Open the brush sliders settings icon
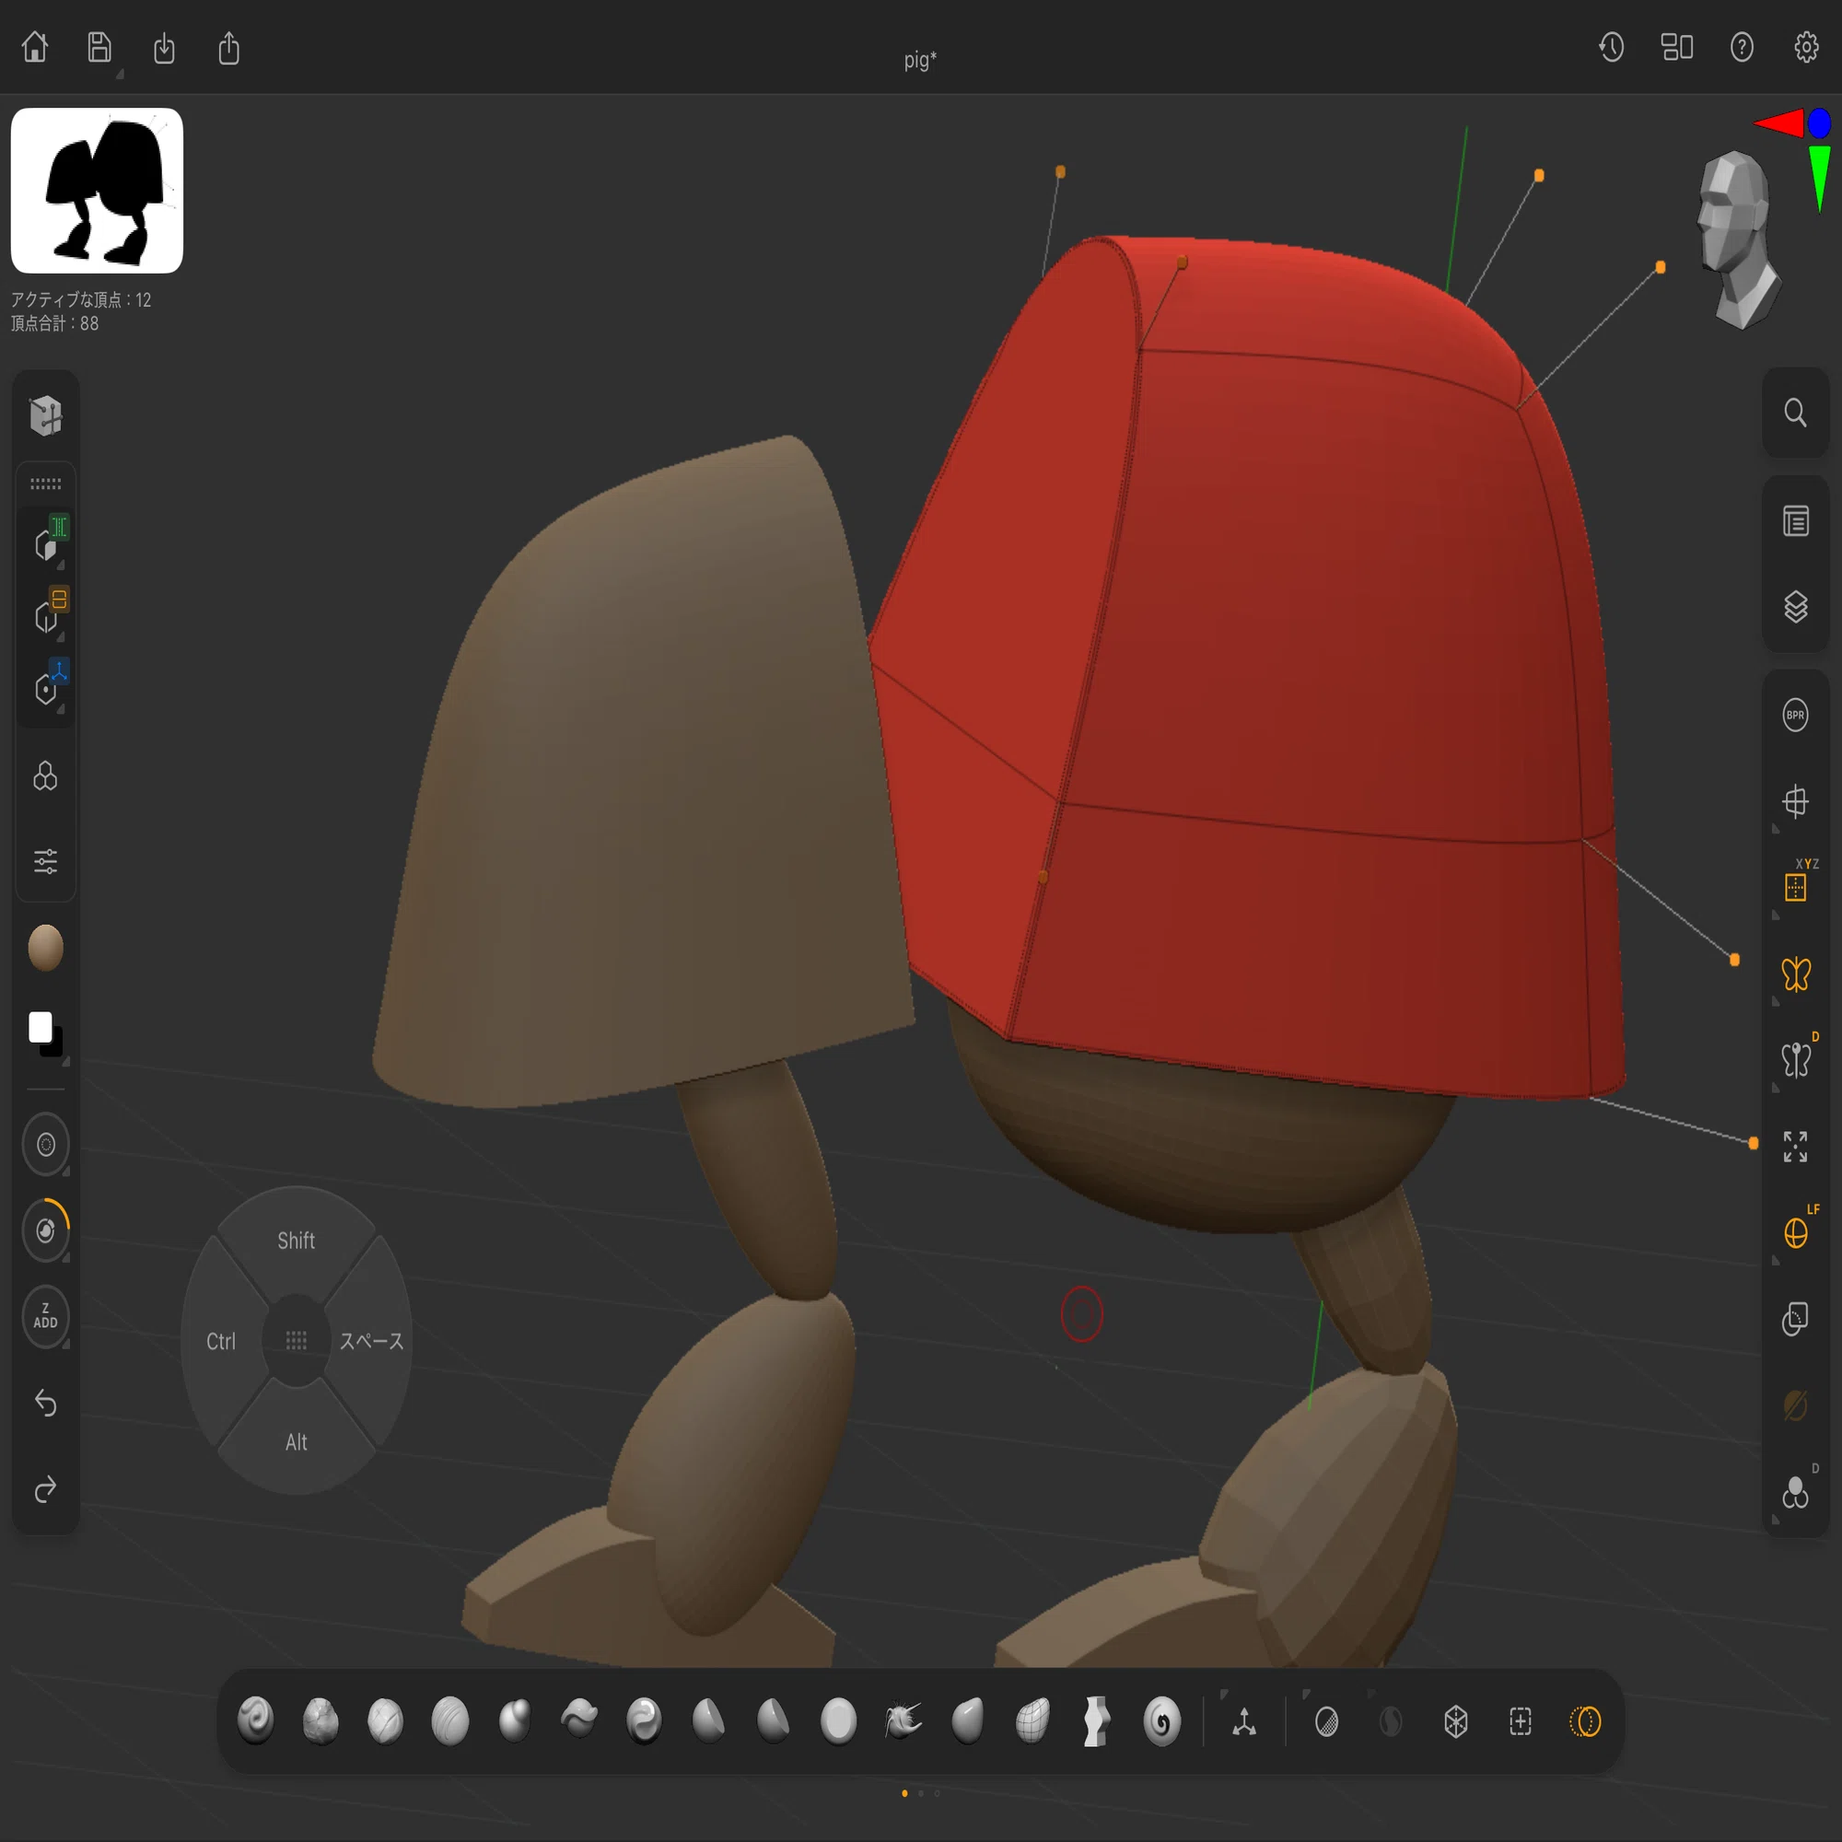This screenshot has height=1842, width=1842. tap(46, 861)
